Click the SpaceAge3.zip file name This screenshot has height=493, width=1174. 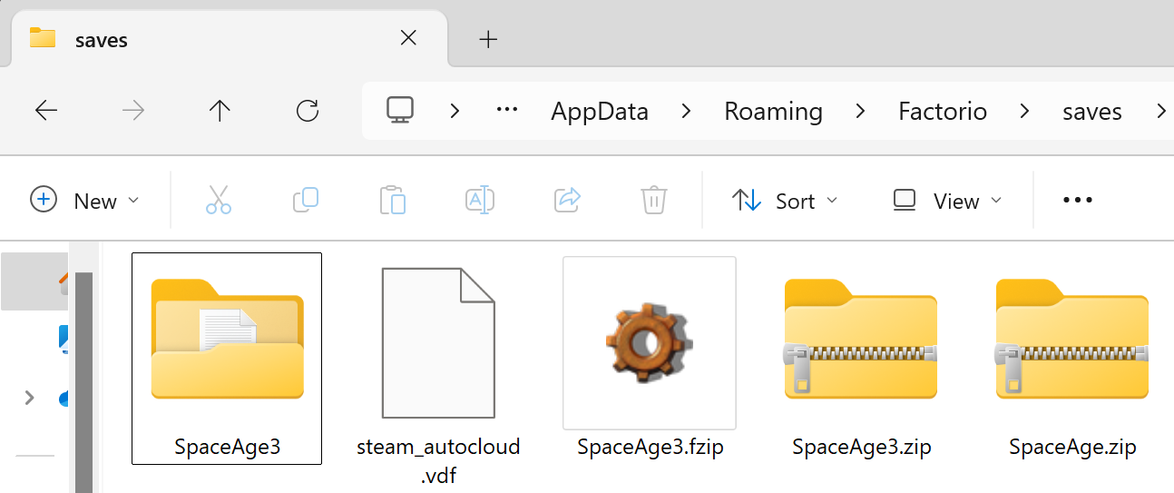[861, 447]
